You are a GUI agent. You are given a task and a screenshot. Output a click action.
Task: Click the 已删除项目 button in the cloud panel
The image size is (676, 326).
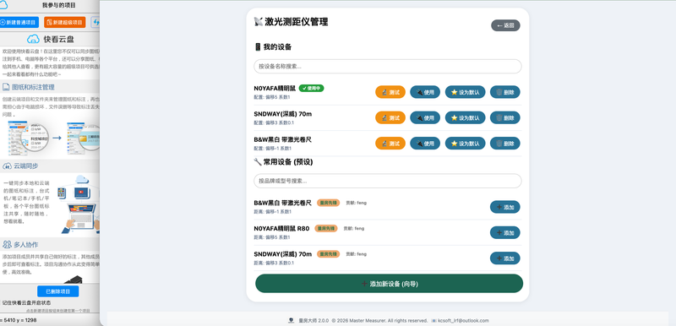57,291
